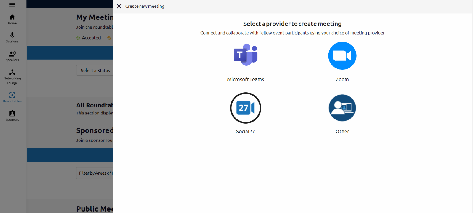The width and height of the screenshot is (473, 213).
Task: Click the Social27 label text
Action: coord(245,132)
